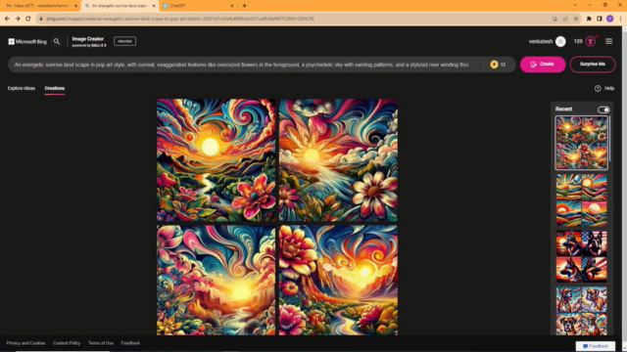Screen dimensions: 627x352
Task: Click the blue Feedback button at bottom right
Action: 596,346
